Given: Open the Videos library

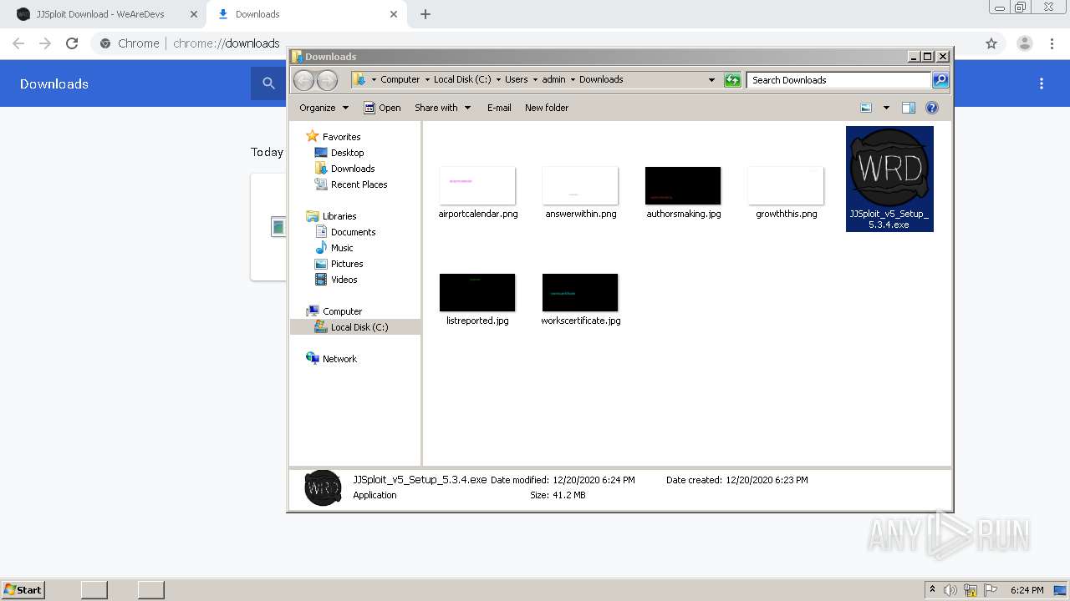Looking at the screenshot, I should pyautogui.click(x=335, y=280).
